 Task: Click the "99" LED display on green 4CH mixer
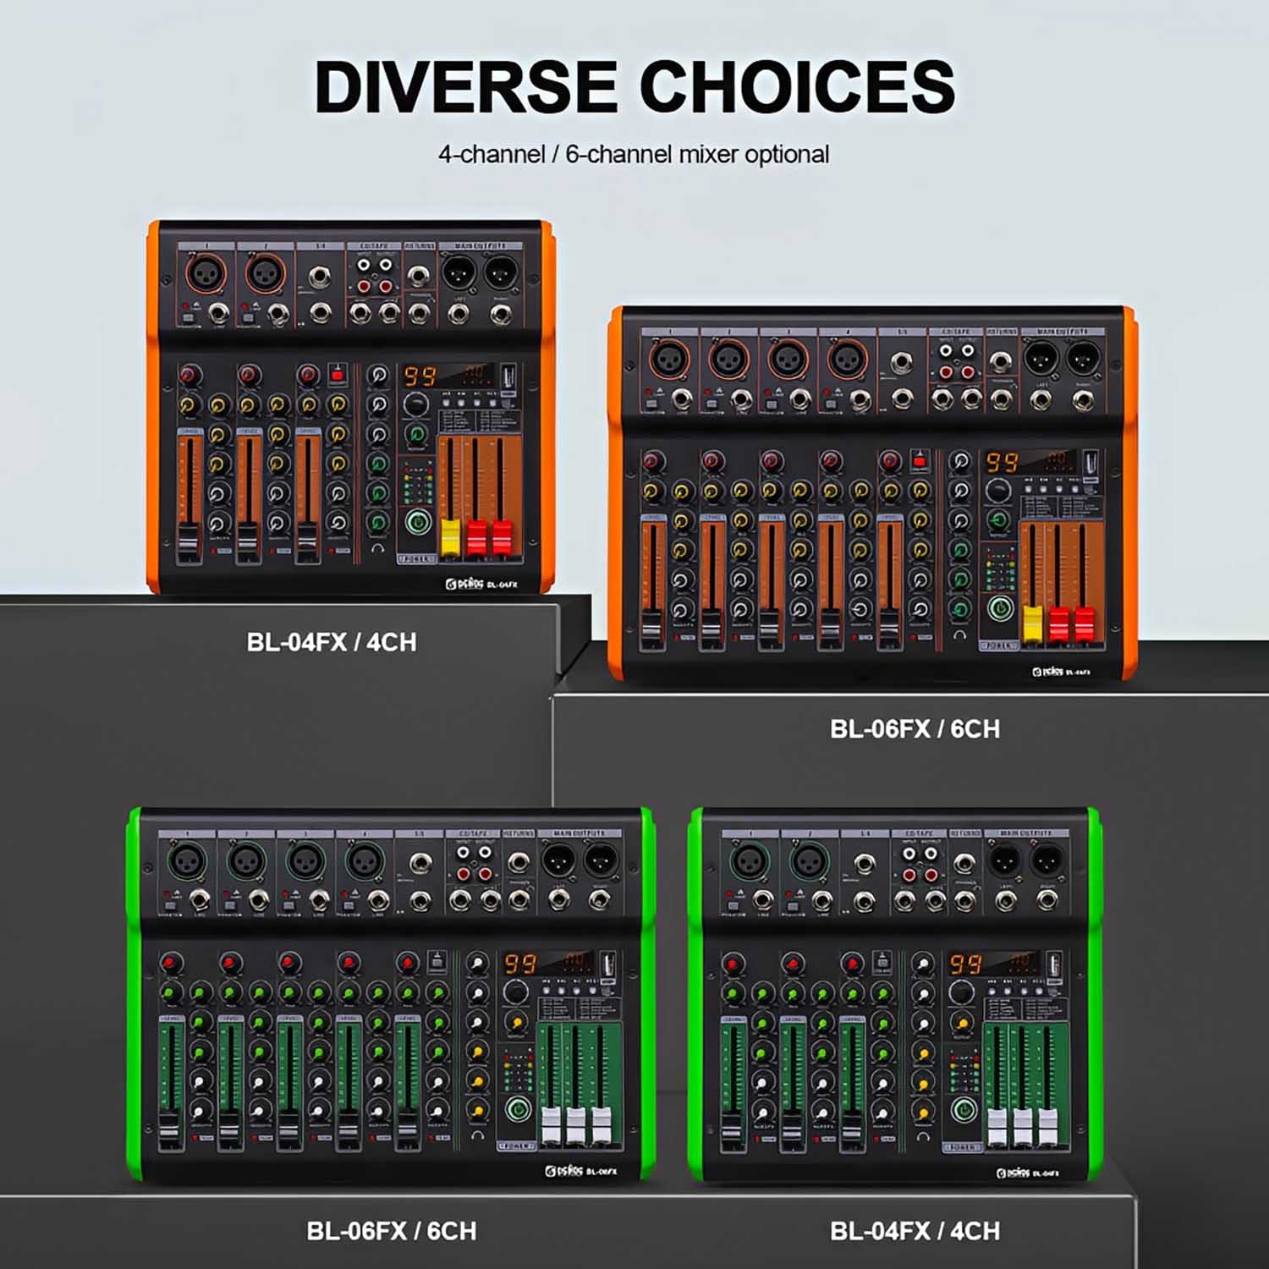pos(965,964)
